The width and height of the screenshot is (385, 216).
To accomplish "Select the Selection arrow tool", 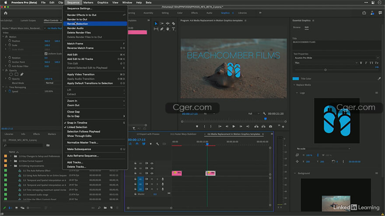I will coord(156,24).
